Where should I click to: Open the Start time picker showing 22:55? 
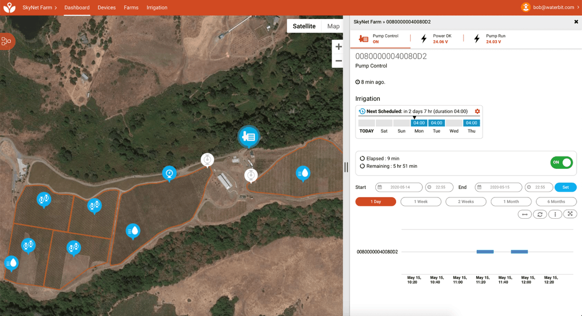[439, 187]
